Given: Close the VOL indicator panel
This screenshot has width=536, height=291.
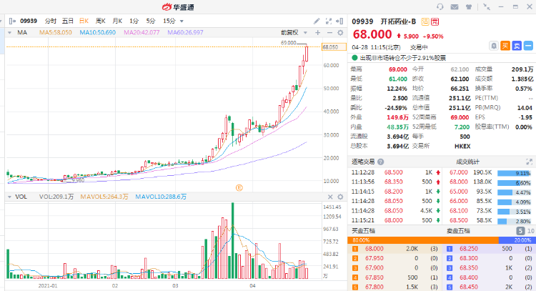Looking at the screenshot, I should coord(330,197).
